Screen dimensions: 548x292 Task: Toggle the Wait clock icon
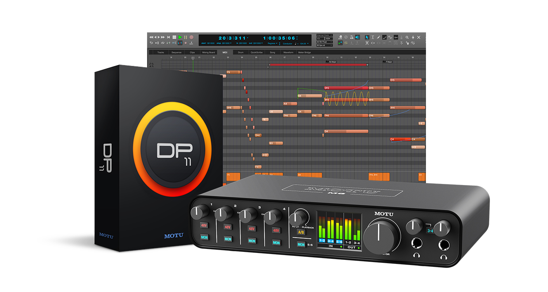click(346, 37)
